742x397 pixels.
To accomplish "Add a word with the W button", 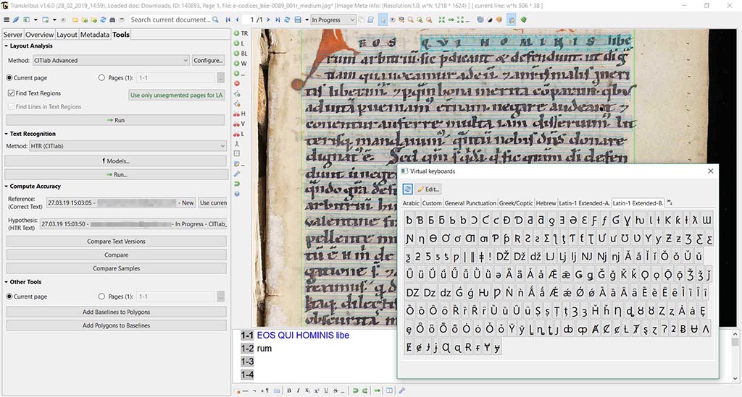I will (241, 63).
